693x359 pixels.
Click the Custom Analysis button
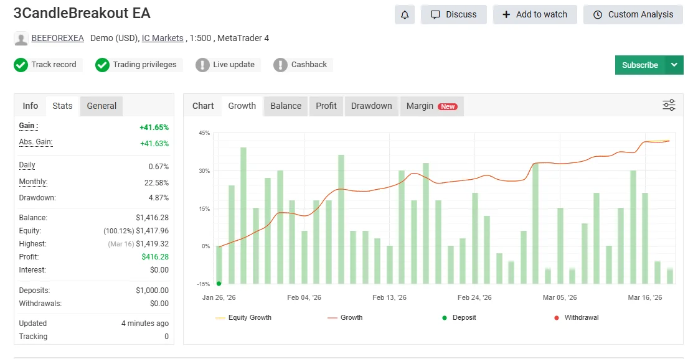click(x=633, y=14)
